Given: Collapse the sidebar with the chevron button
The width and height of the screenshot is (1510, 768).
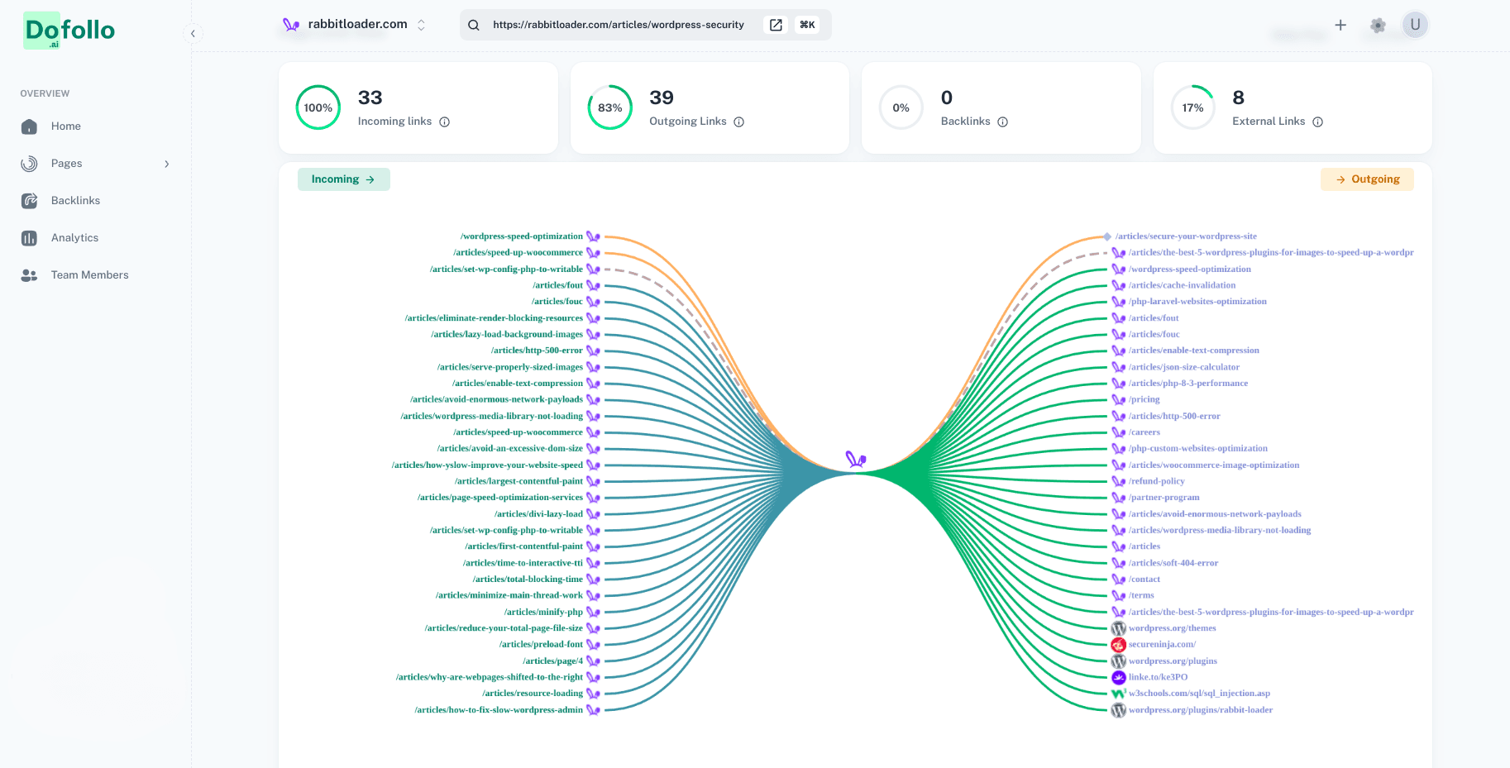Looking at the screenshot, I should (x=193, y=34).
